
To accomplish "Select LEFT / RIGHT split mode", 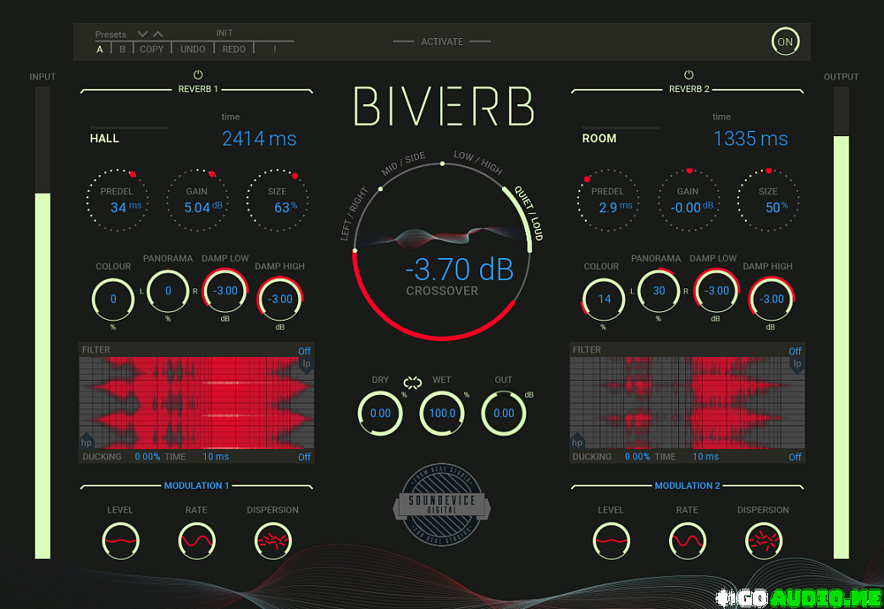I will pyautogui.click(x=353, y=213).
